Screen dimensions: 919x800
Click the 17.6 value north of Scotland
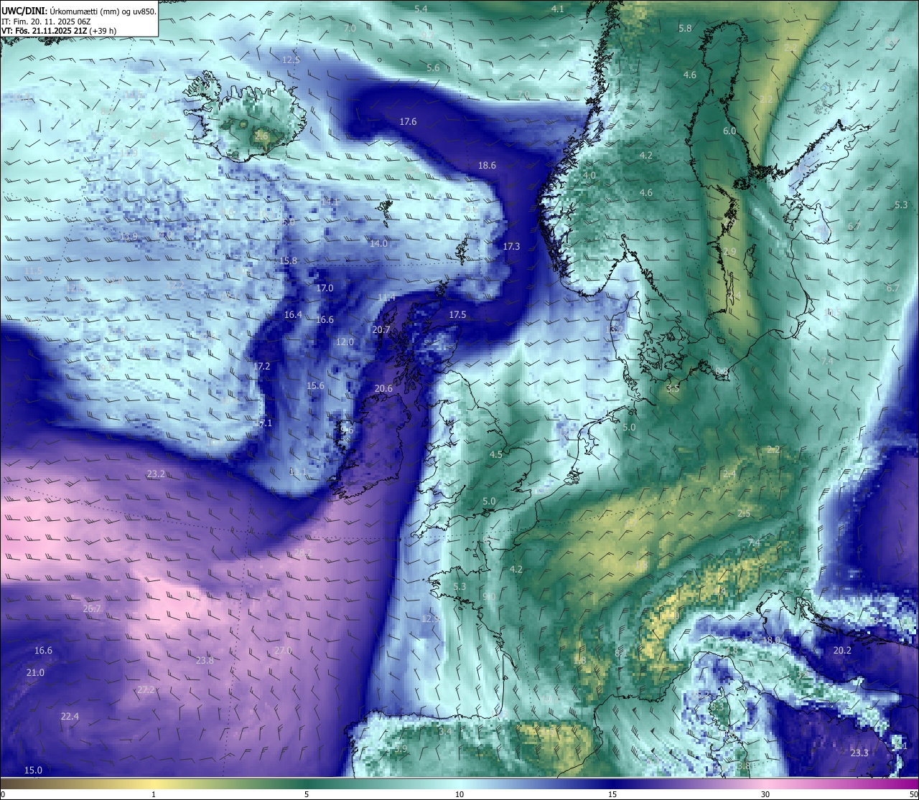408,122
